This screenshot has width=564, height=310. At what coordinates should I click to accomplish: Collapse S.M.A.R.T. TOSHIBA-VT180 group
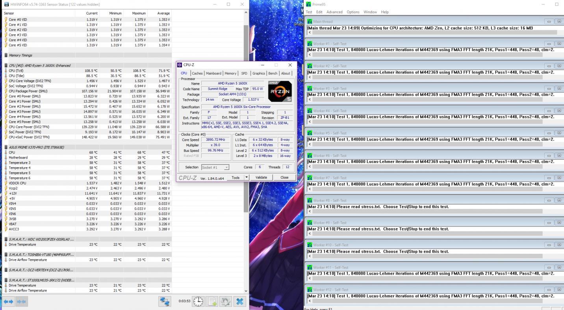coord(6,255)
